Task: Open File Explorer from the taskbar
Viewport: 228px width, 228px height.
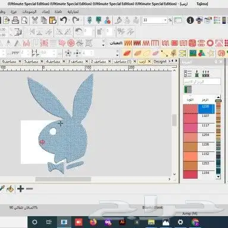Action: [151, 222]
